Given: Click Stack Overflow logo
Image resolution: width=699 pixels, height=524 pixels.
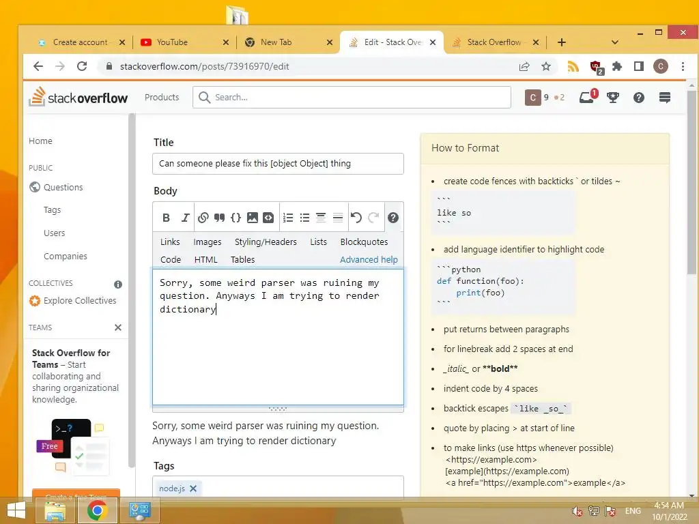Looking at the screenshot, I should tap(79, 97).
